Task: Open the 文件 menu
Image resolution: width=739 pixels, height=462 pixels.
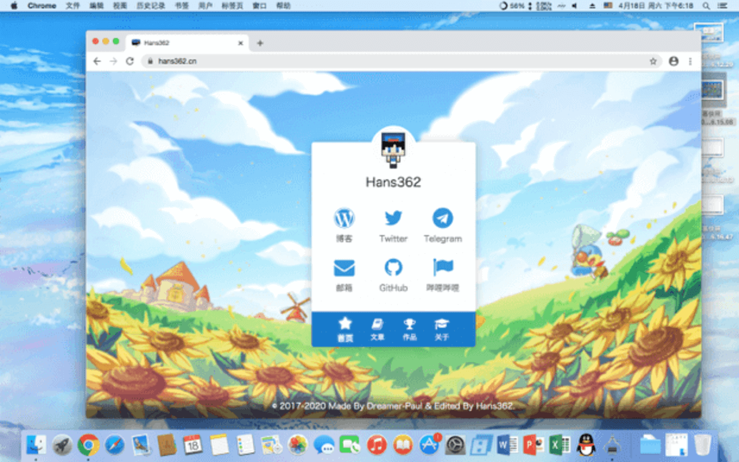Action: [x=73, y=6]
